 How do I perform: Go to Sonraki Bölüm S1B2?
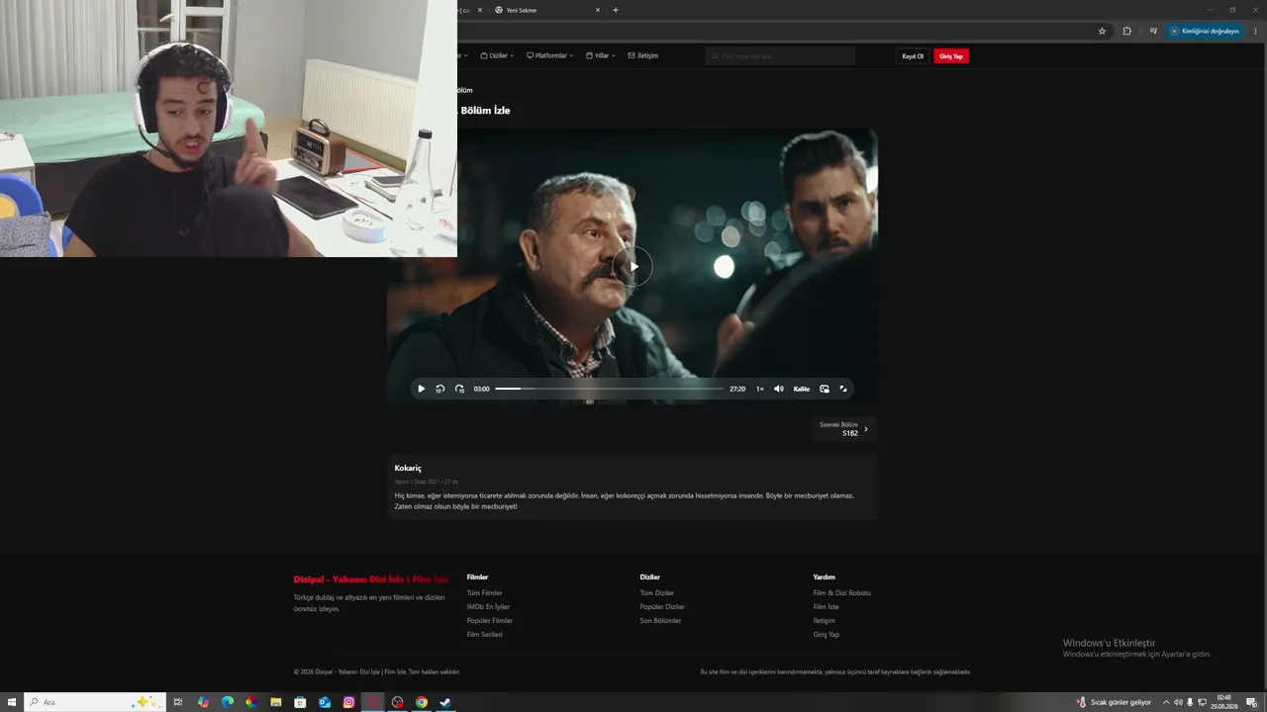[843, 429]
